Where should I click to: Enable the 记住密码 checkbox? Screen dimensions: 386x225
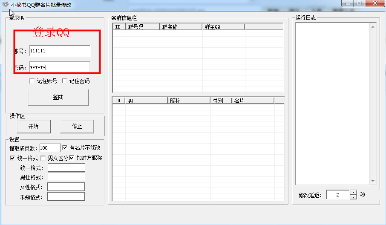pos(64,81)
